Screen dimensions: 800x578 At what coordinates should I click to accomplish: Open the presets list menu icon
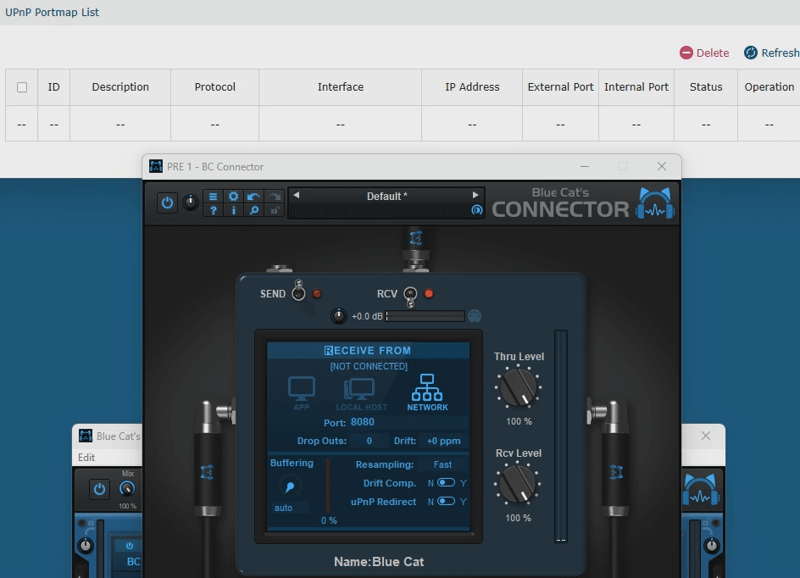(x=214, y=197)
